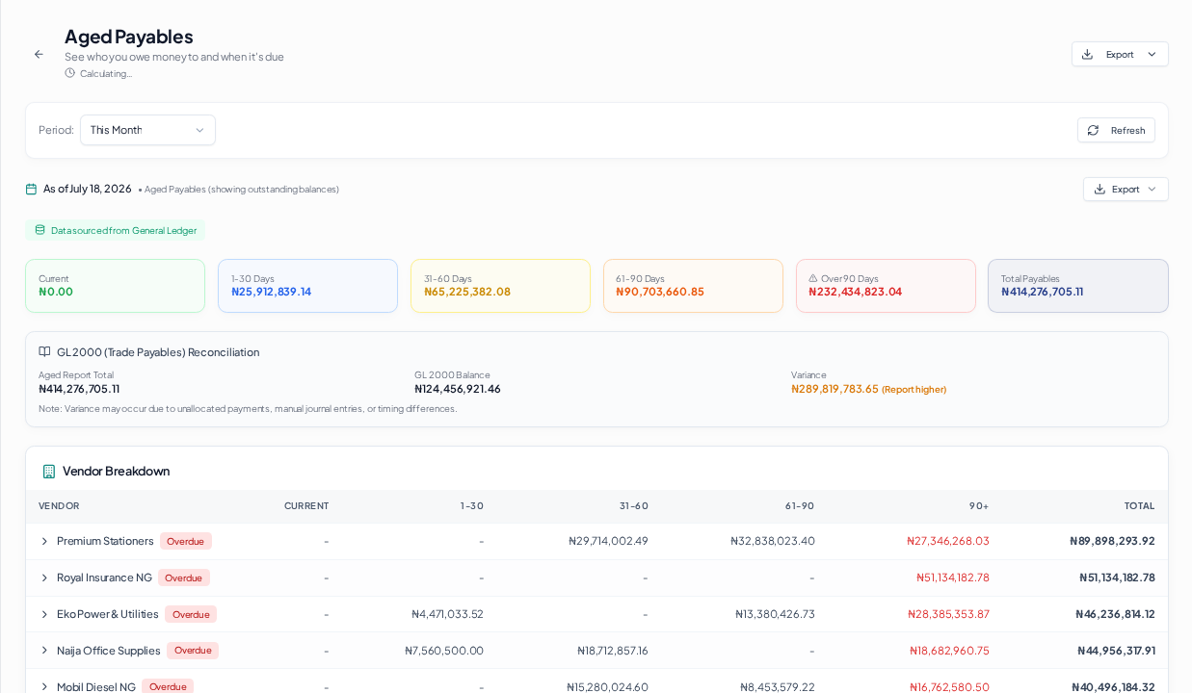The height and width of the screenshot is (693, 1192).
Task: Click Premium Stationers 61-90 amount ₦32,838,023.40
Action: [773, 541]
